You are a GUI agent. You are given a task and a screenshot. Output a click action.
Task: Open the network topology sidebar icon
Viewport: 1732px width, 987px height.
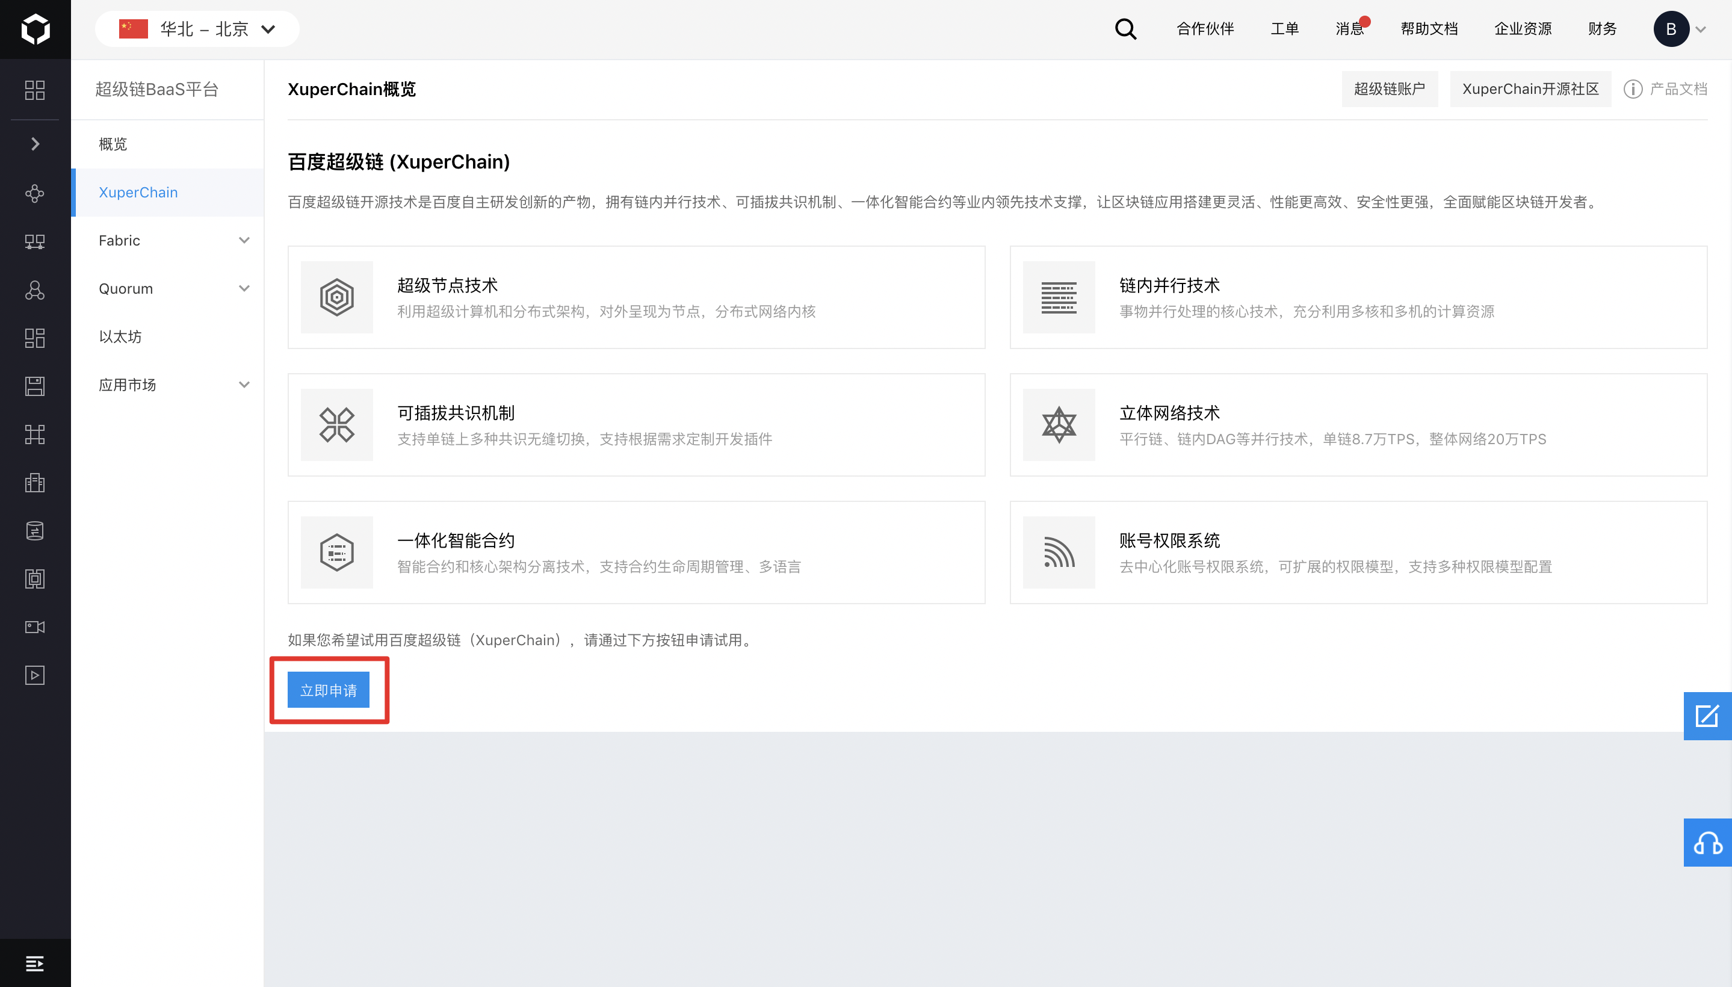coord(34,434)
